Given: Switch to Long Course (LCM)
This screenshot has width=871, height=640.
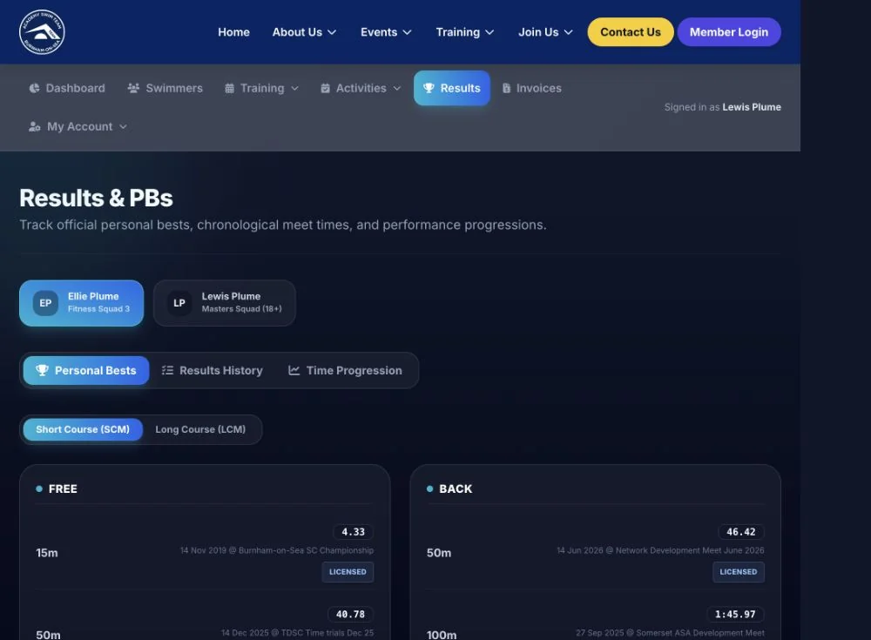Looking at the screenshot, I should pyautogui.click(x=200, y=429).
